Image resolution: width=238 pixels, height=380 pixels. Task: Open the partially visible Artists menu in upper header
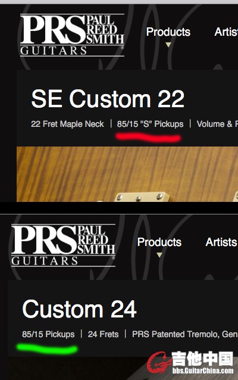(226, 32)
